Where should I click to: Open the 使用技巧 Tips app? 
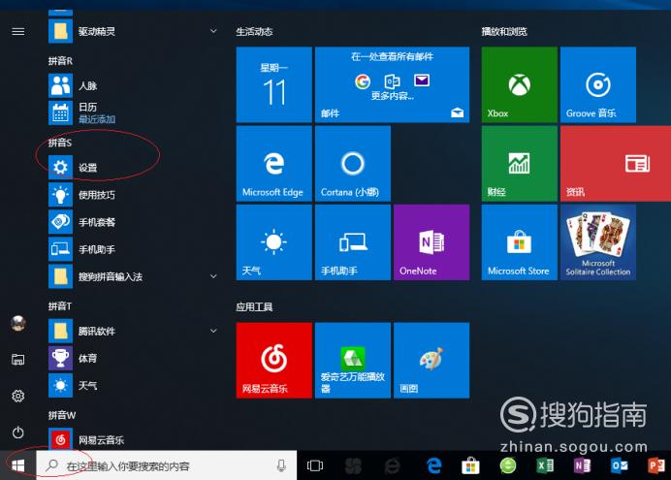pos(134,195)
